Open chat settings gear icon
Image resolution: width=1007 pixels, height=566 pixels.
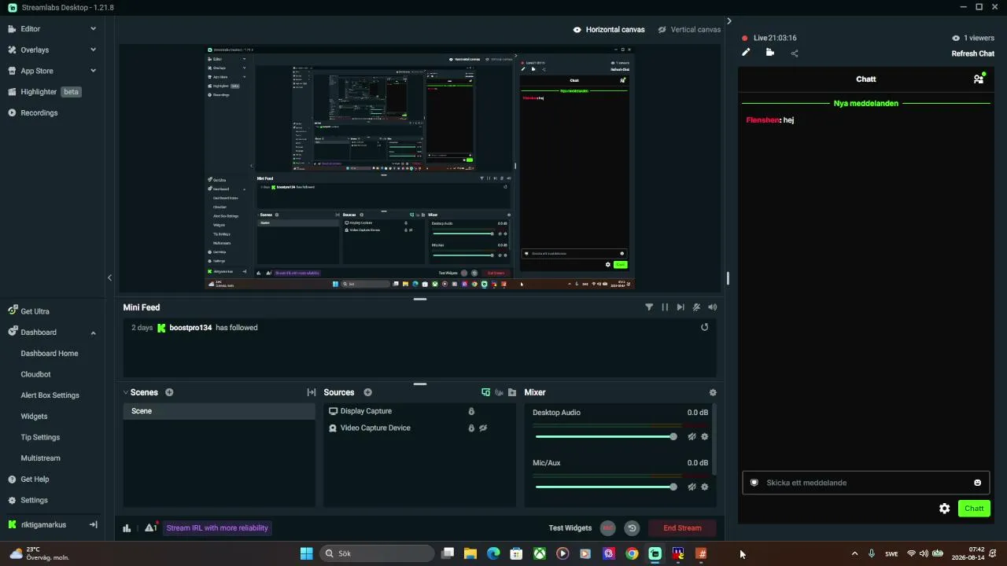click(945, 509)
